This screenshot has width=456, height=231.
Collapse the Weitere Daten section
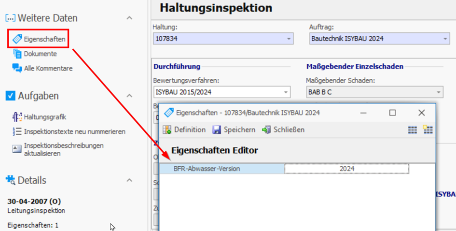(x=129, y=18)
